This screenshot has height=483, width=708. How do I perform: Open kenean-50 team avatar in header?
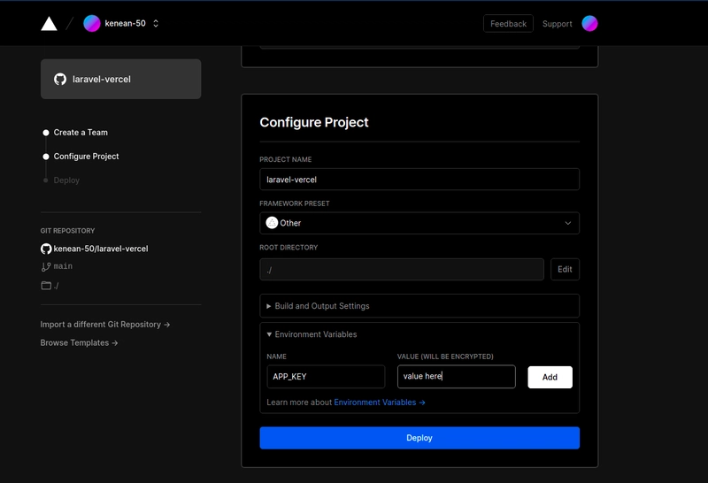92,24
